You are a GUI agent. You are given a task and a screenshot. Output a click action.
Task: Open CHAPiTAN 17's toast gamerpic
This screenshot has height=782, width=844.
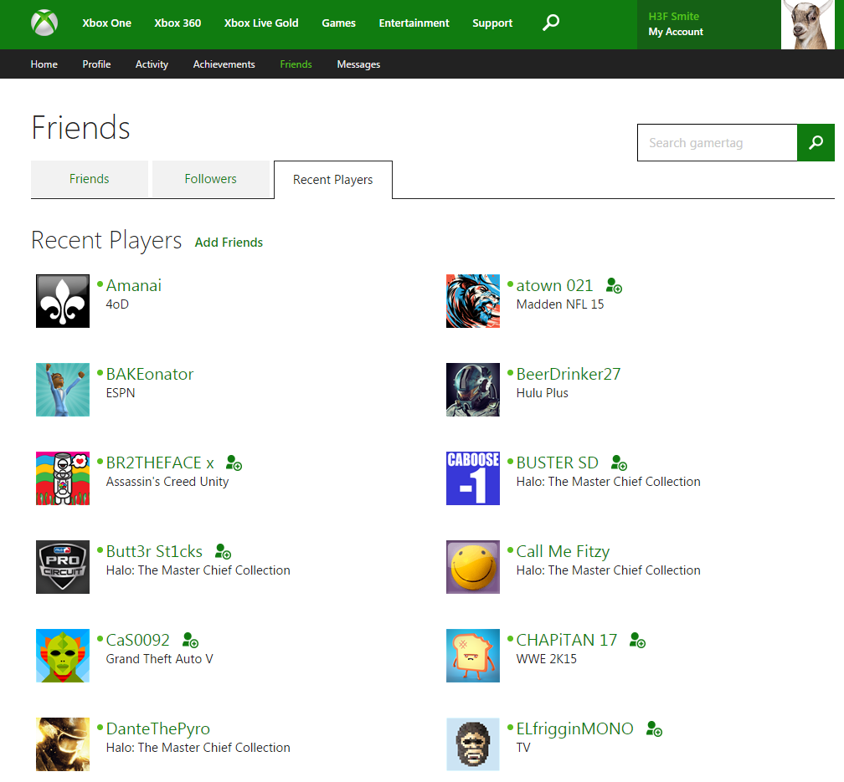tap(473, 657)
